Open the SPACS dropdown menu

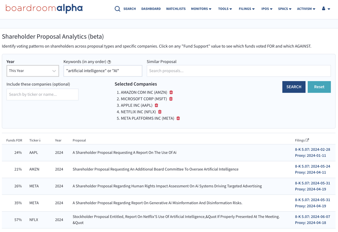[x=284, y=9]
